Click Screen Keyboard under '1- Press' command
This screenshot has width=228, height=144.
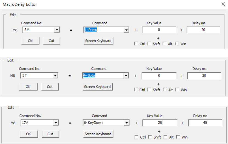(x=98, y=41)
